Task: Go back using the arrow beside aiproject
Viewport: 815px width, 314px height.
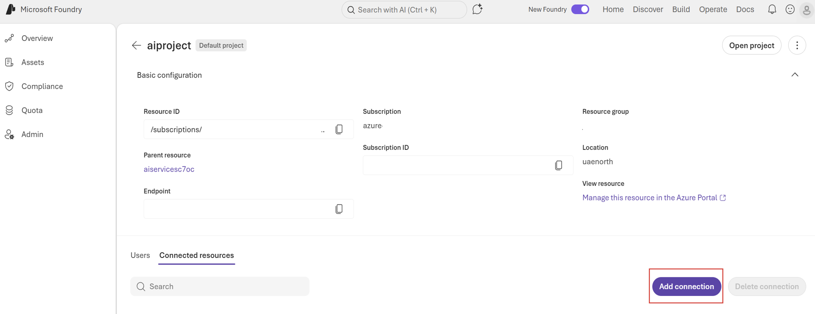Action: pos(136,45)
